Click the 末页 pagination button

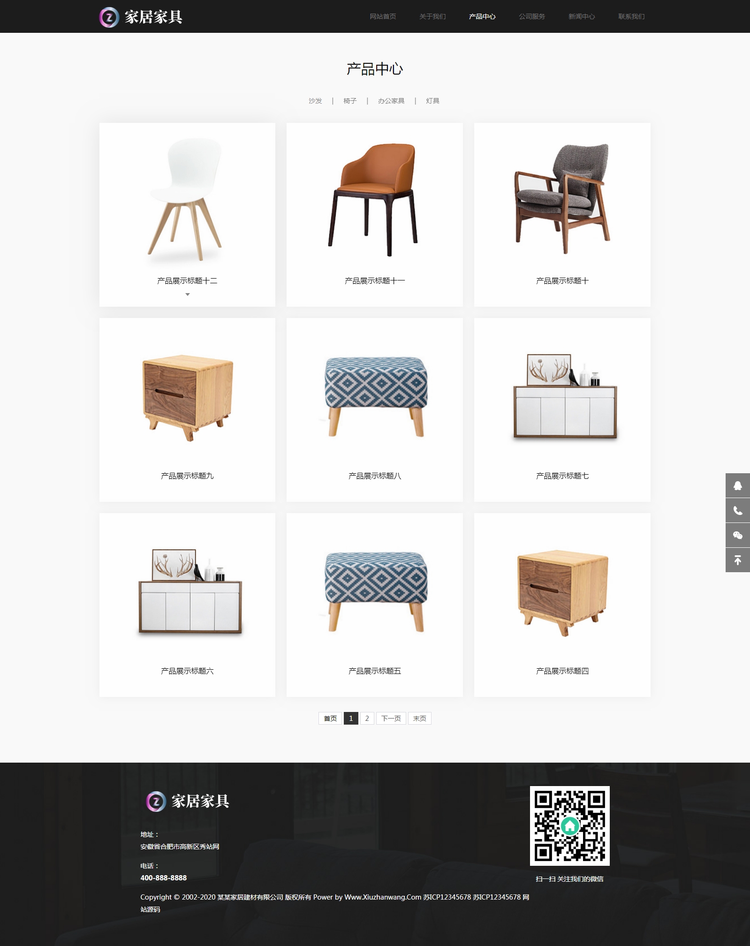tap(420, 719)
